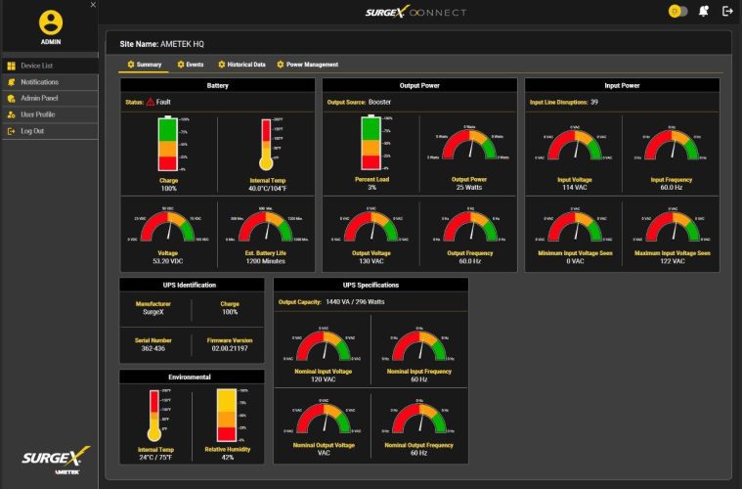Click the Summary tab gear icon
Image resolution: width=742 pixels, height=489 pixels.
point(131,65)
